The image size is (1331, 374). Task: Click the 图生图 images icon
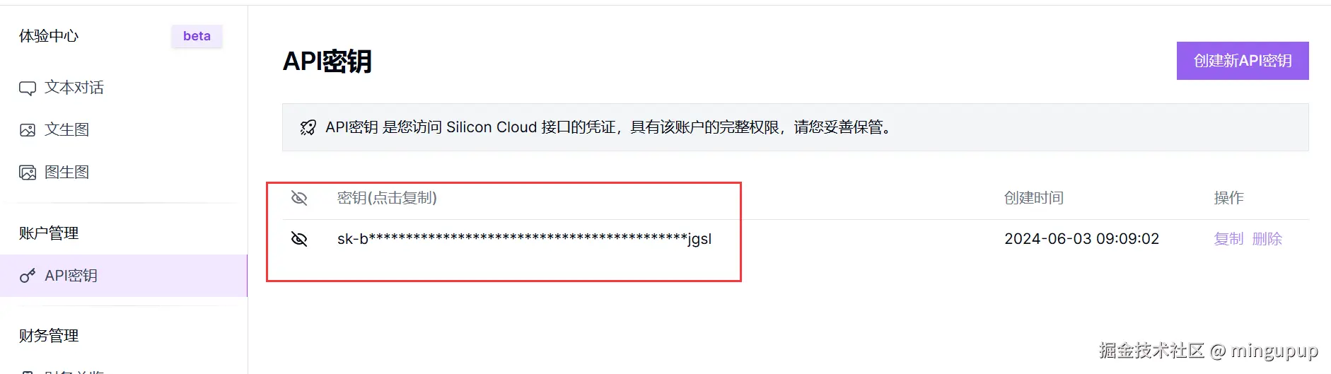tap(28, 173)
